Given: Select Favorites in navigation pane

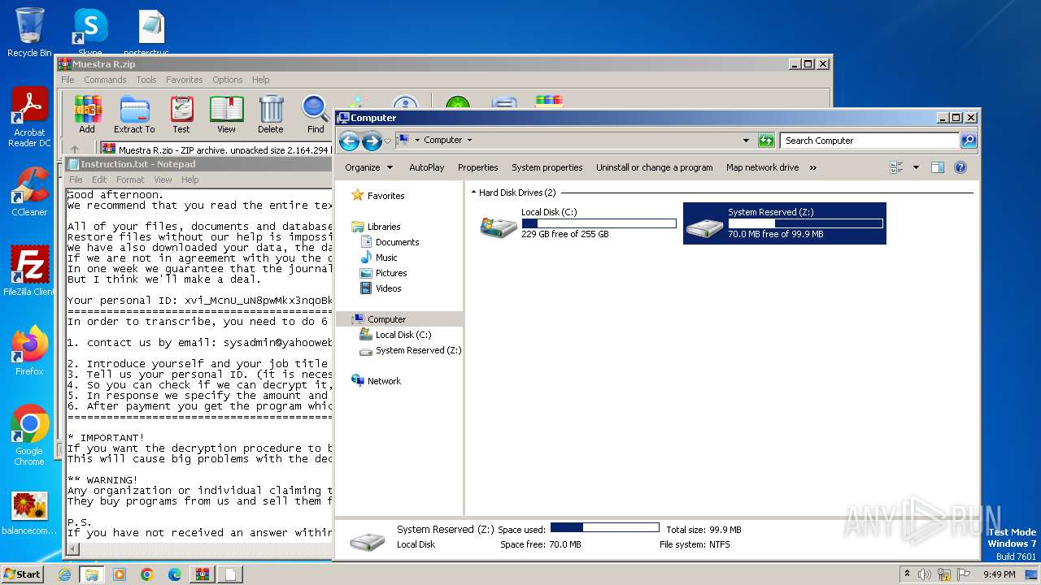Looking at the screenshot, I should [x=385, y=196].
